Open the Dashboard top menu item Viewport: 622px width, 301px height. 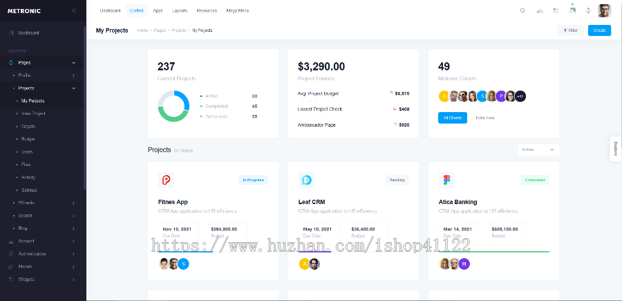click(x=110, y=10)
